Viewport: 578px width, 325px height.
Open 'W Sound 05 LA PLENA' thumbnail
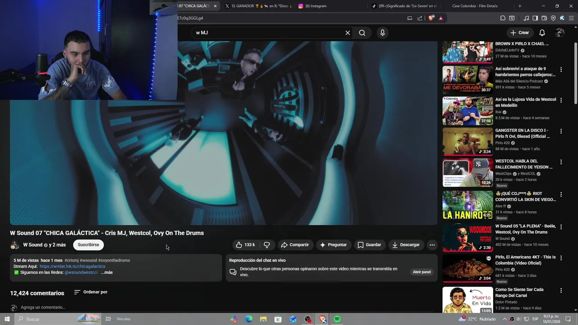467,237
